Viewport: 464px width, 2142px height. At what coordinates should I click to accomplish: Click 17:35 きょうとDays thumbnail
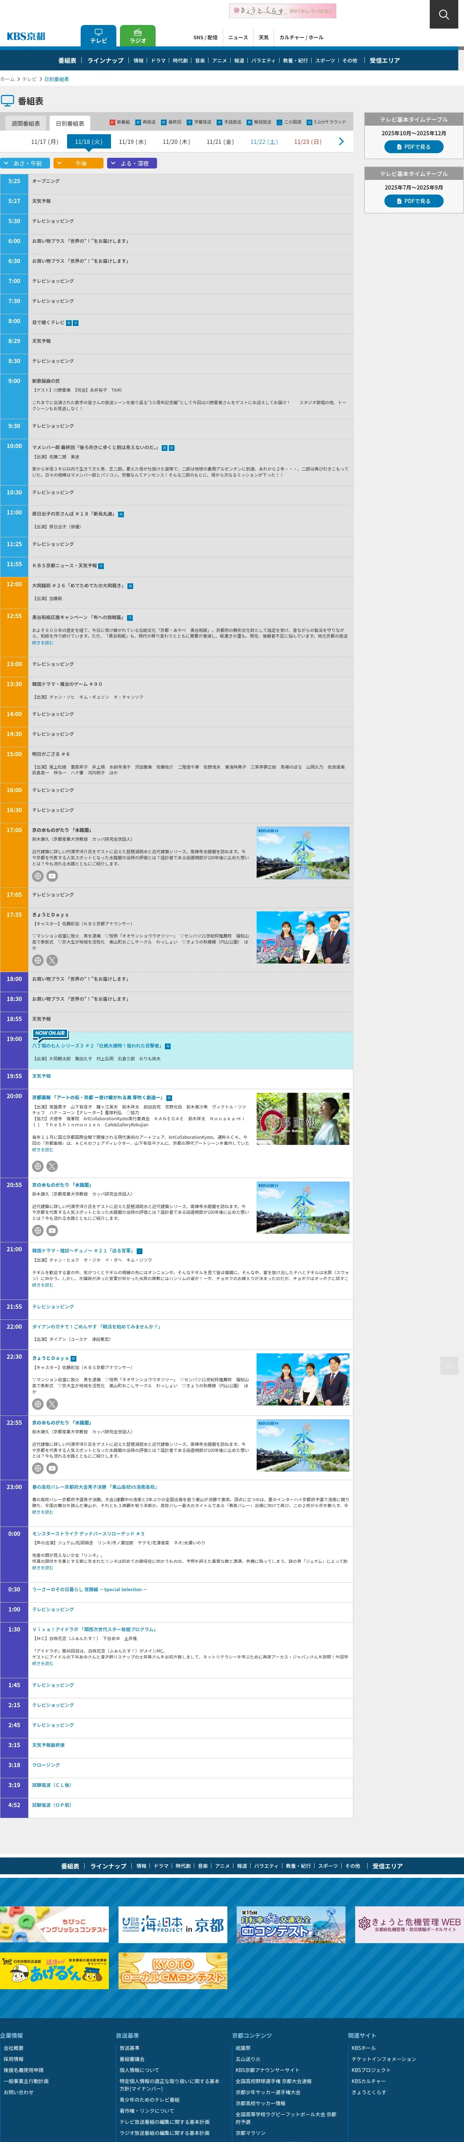[303, 937]
